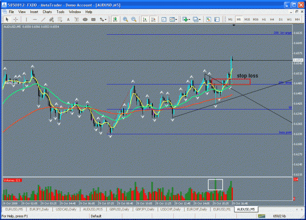Select the M5 timeframe button
The width and height of the screenshot is (306, 220).
[x=238, y=20]
